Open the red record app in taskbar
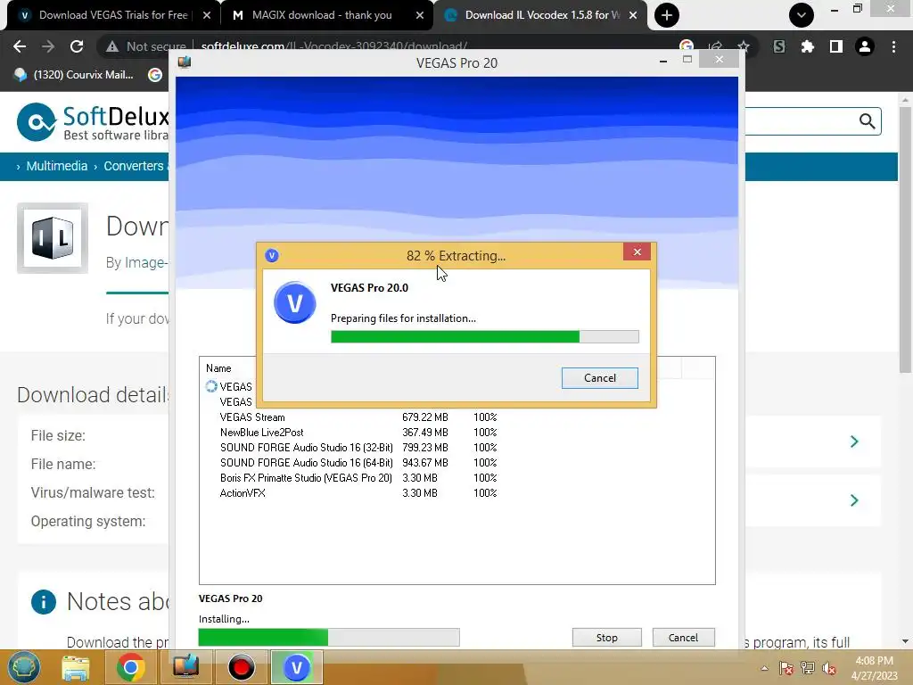This screenshot has height=685, width=913. point(241,667)
